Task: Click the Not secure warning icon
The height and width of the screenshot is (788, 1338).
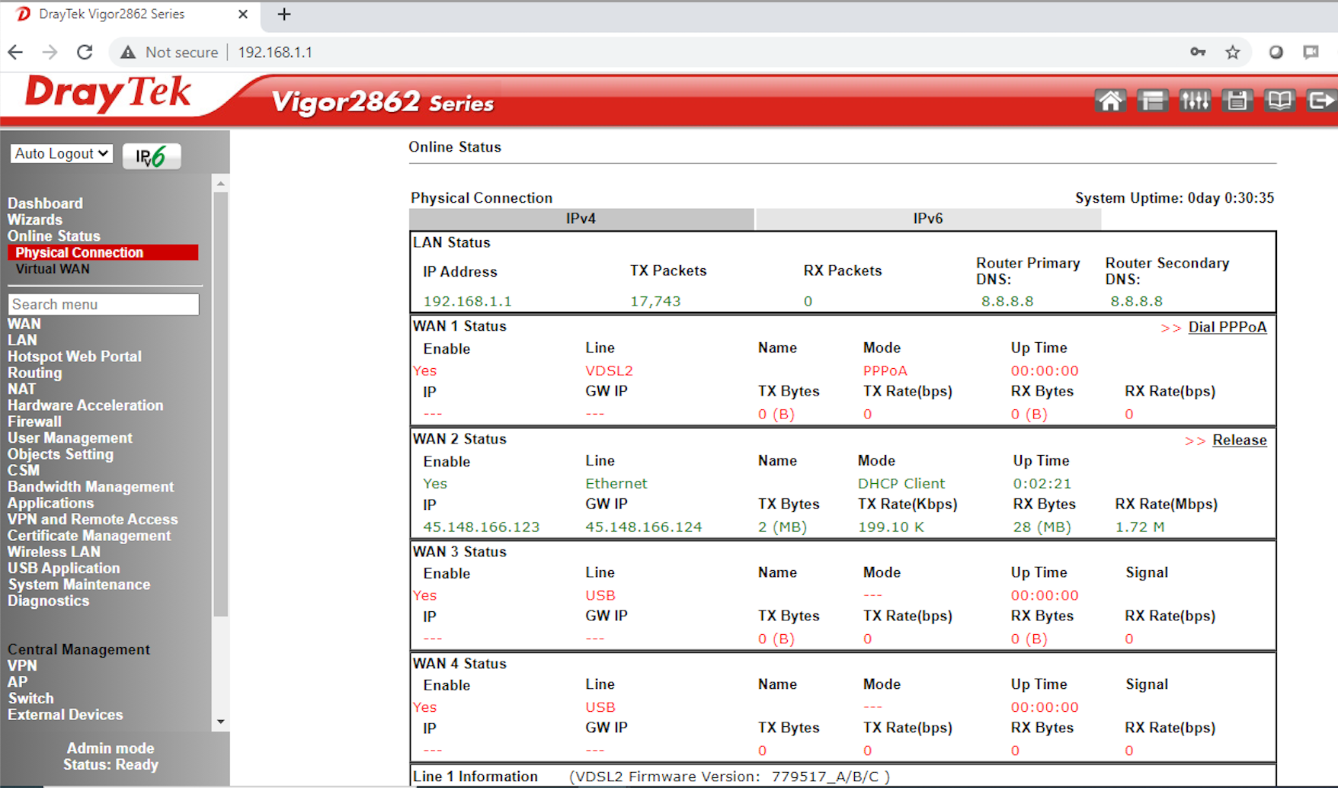Action: [128, 52]
